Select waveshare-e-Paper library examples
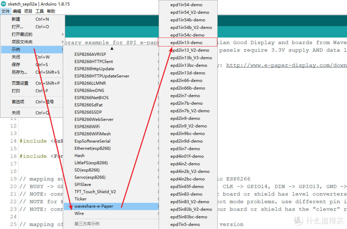The image size is (347, 229). [x=111, y=206]
